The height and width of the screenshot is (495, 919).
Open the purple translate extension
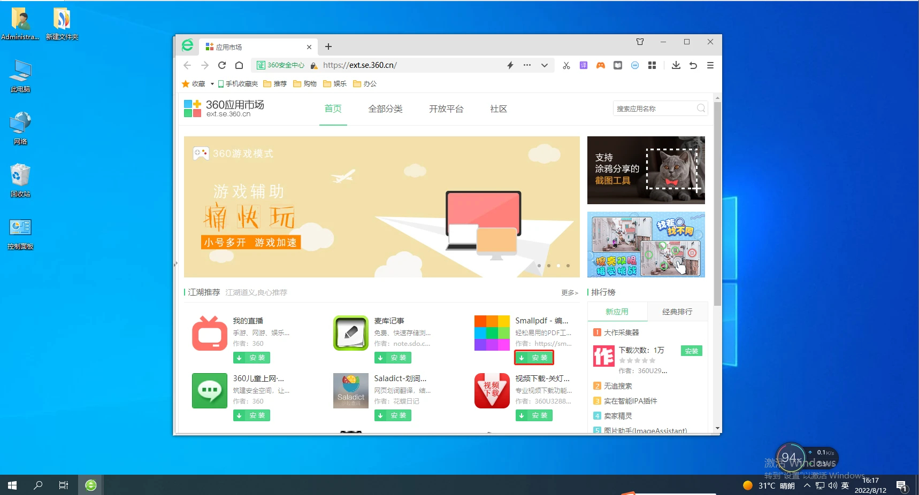click(x=584, y=65)
